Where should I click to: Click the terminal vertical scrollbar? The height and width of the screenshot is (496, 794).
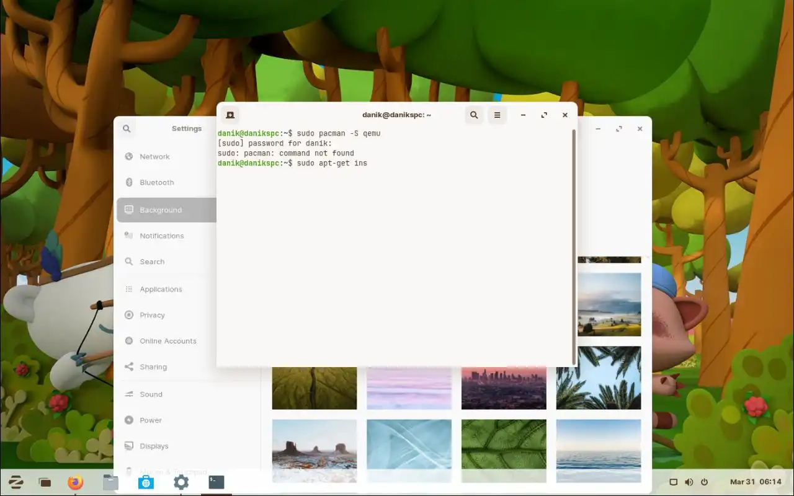coord(574,247)
